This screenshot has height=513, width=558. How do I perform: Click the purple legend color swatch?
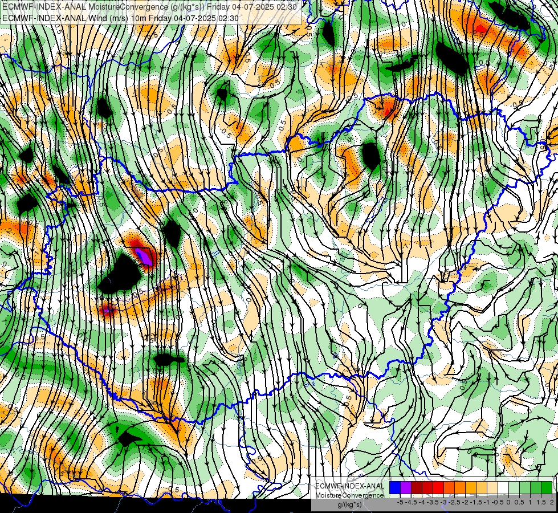coord(406,488)
